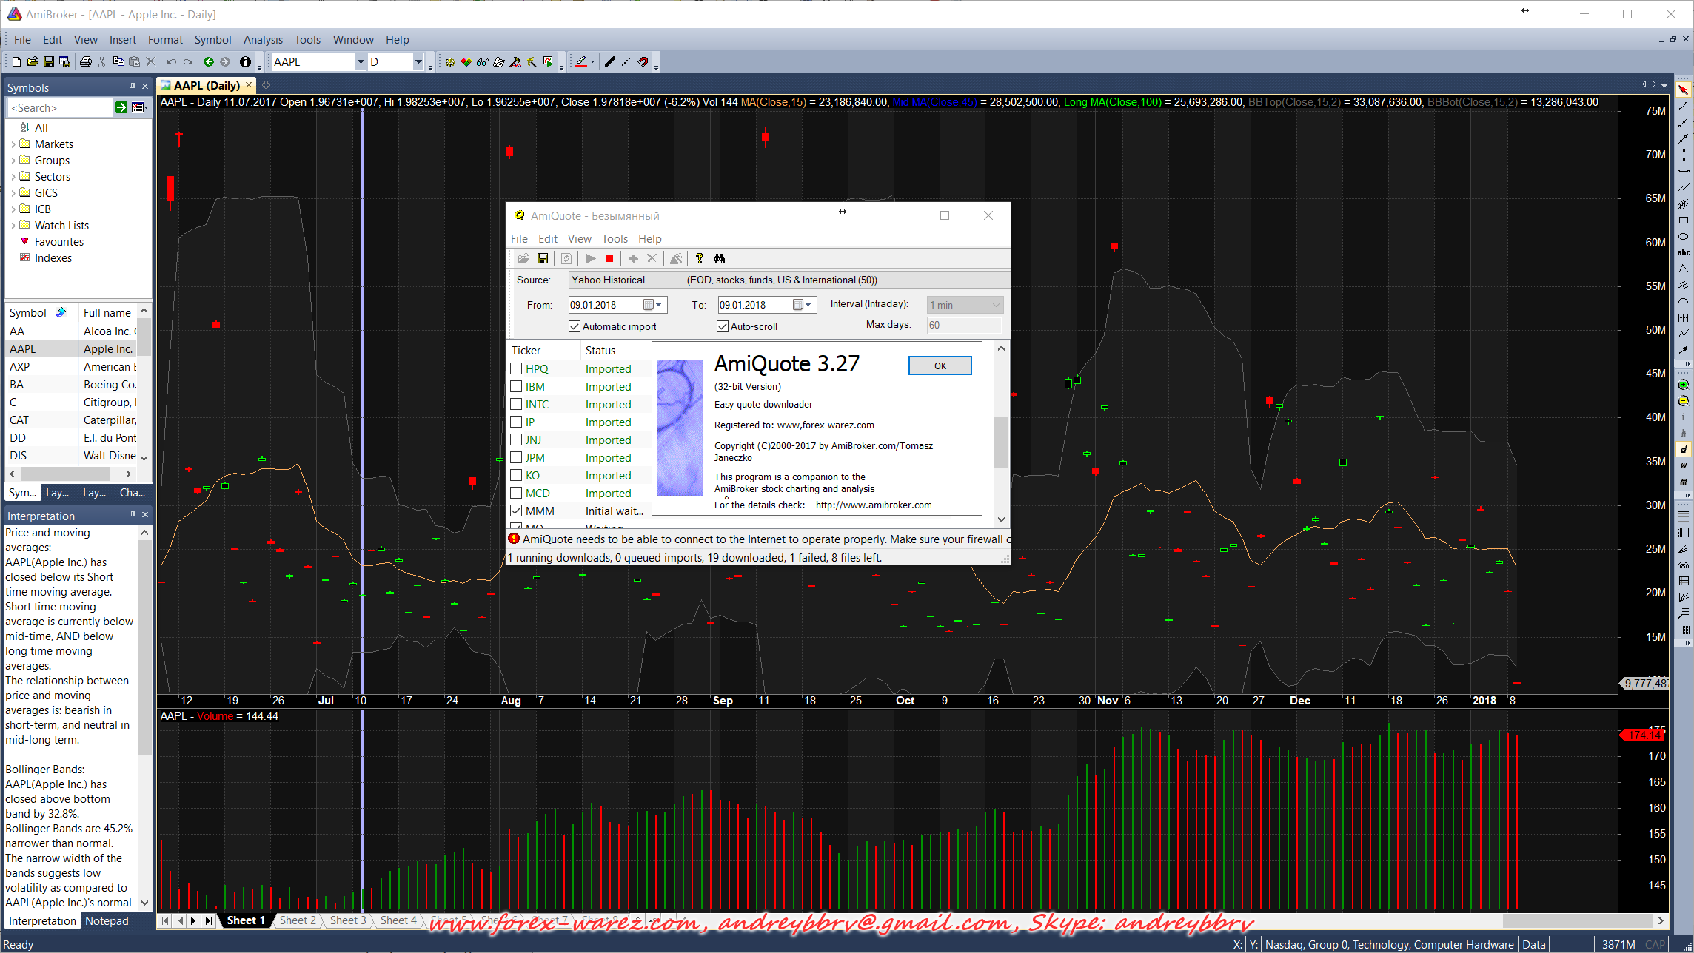Switch to the Notepad tab

(107, 921)
